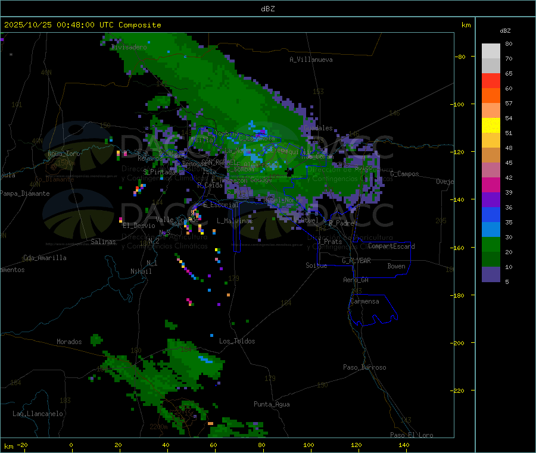Pick the magenta 39 dBZ legend swatch

[491, 185]
